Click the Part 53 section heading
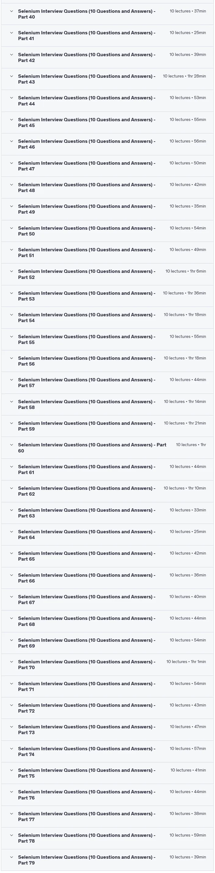Image resolution: width=215 pixels, height=873 pixels. [x=87, y=296]
